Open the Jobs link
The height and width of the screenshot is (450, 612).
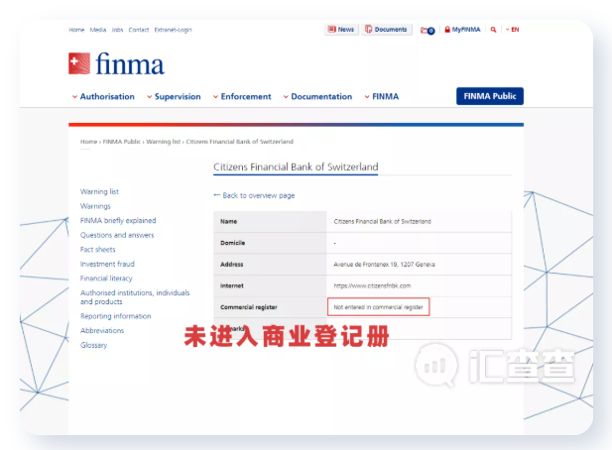pyautogui.click(x=117, y=30)
